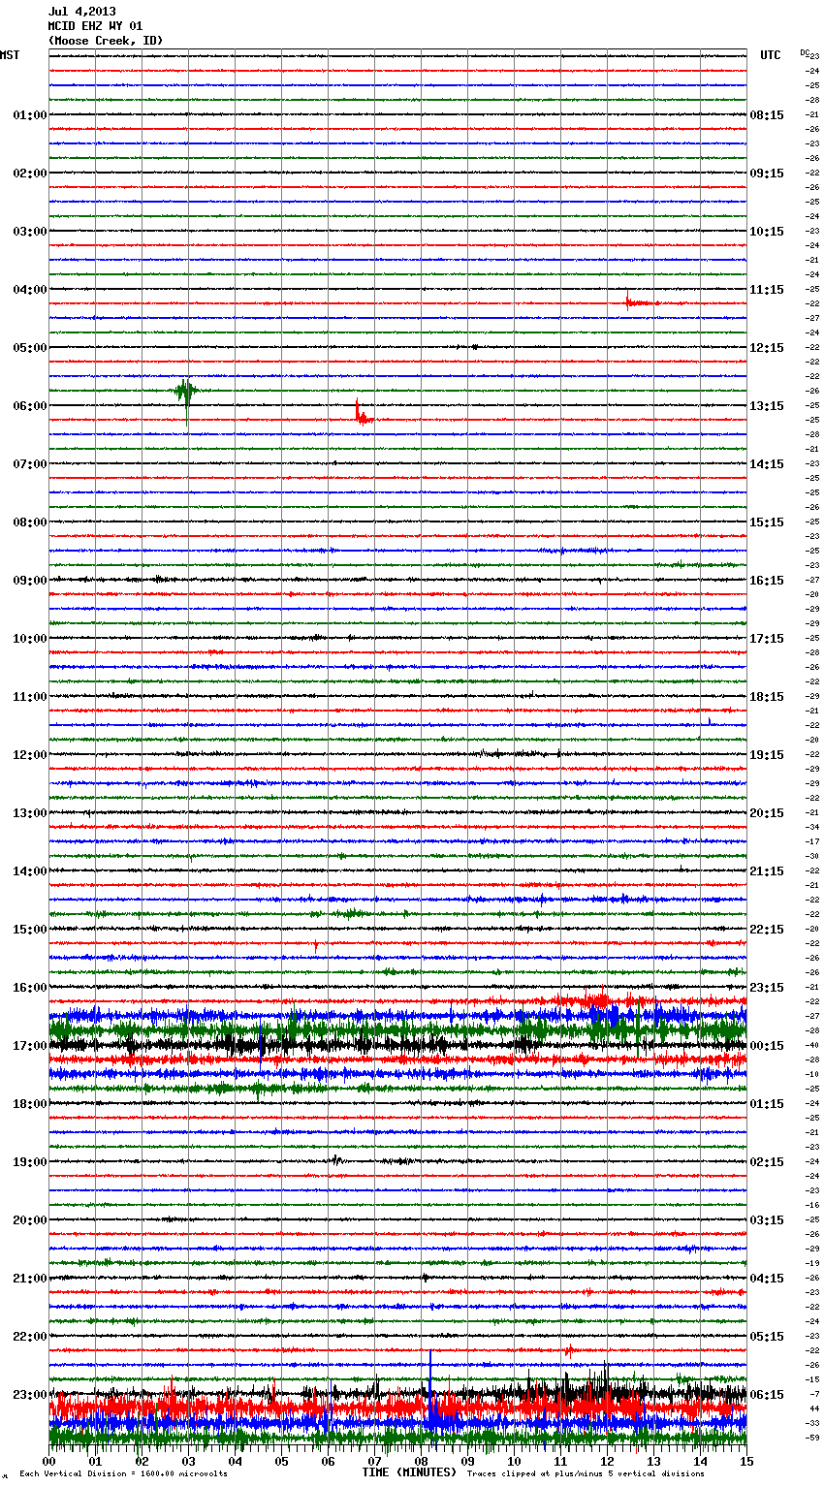This screenshot has height=1487, width=824.
Task: Click the 02:15 UTC time label
Action: click(767, 1161)
